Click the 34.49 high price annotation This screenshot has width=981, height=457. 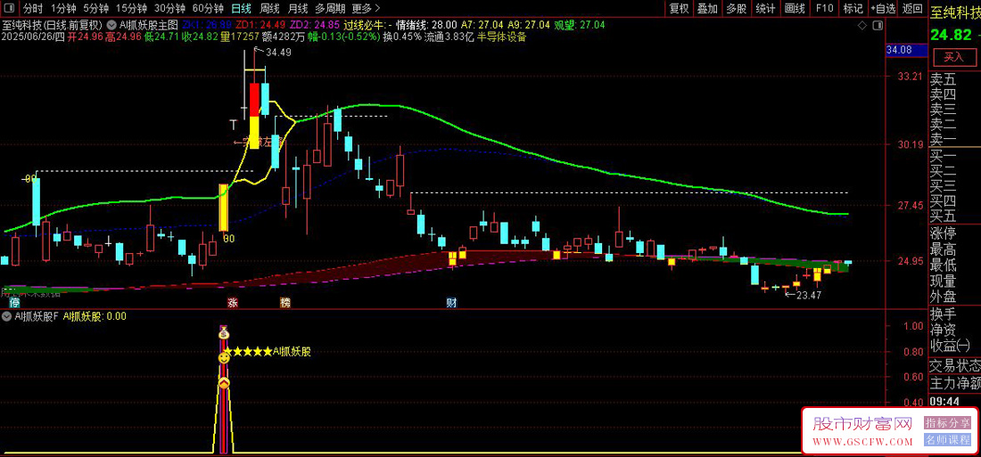click(277, 53)
